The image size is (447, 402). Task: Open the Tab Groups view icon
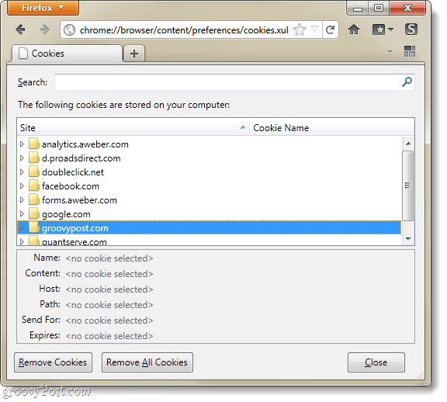(410, 51)
